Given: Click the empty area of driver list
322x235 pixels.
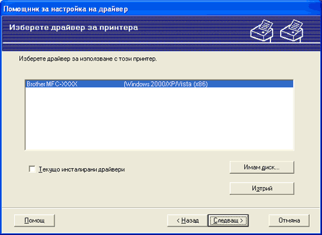Looking at the screenshot, I should tap(159, 118).
